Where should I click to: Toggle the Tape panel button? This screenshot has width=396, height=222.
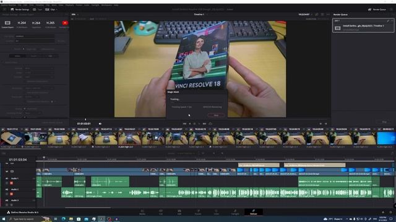tap(37, 10)
